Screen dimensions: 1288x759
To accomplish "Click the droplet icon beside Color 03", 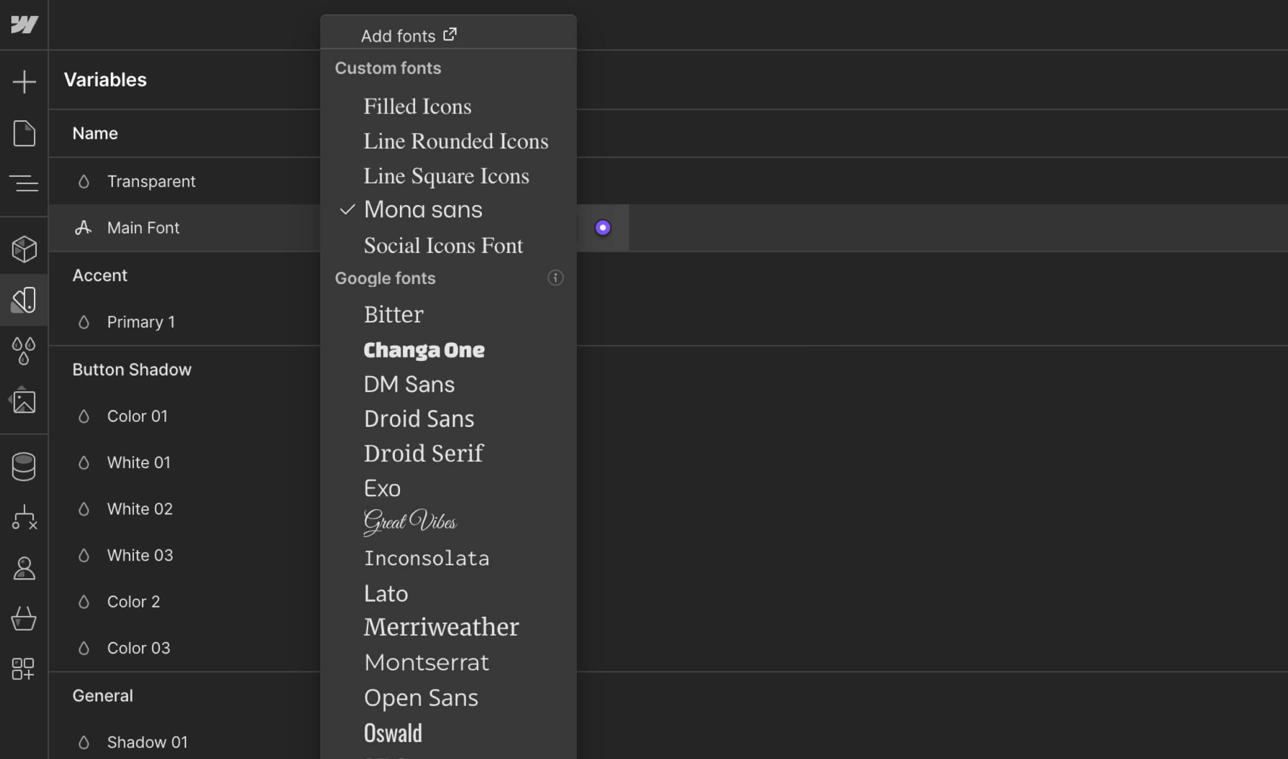I will point(84,648).
